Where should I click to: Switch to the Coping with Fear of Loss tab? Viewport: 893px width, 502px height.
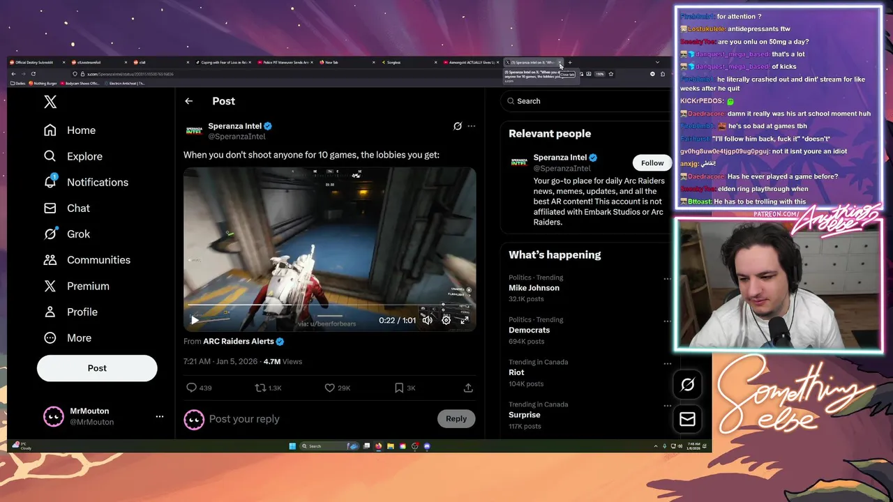coord(223,63)
